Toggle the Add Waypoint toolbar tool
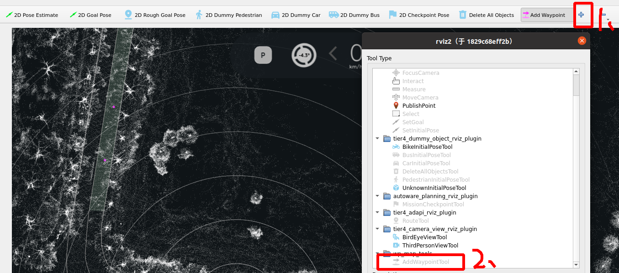This screenshot has height=273, width=619. (x=546, y=15)
